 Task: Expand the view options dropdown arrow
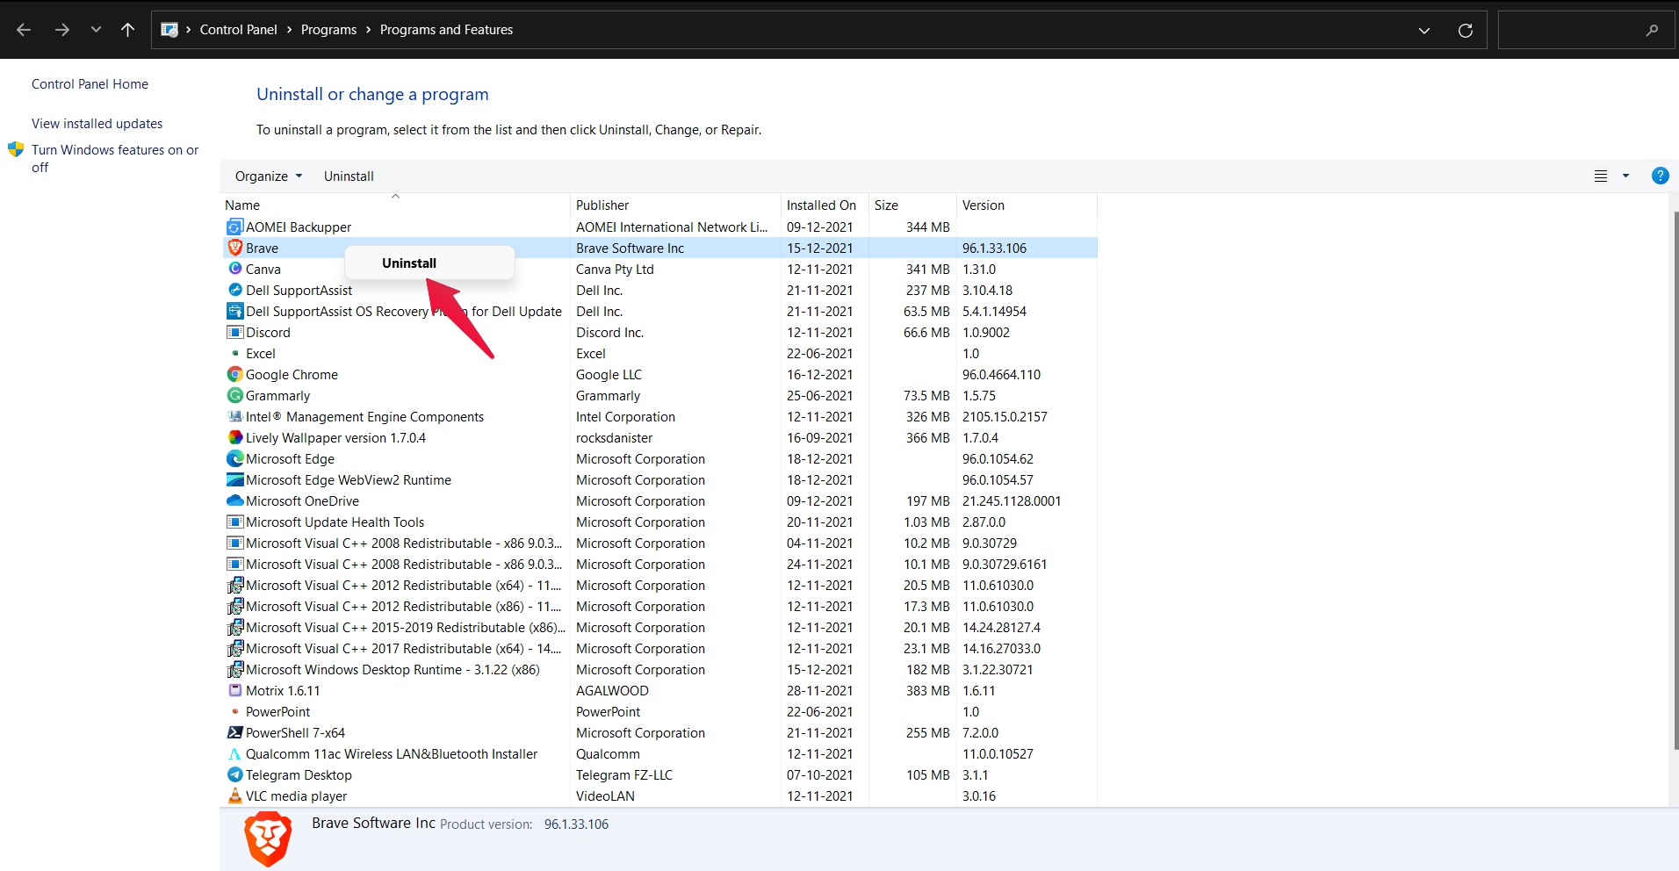click(1625, 176)
